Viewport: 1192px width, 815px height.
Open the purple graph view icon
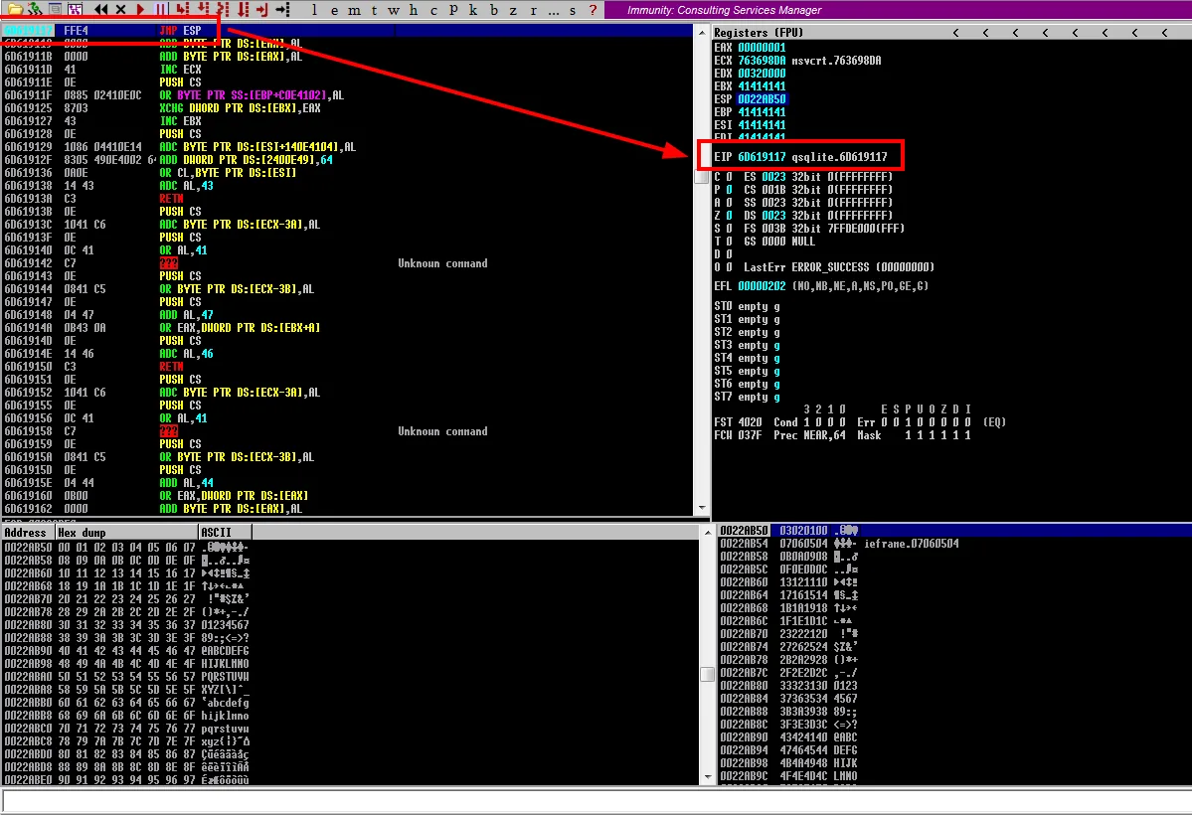pyautogui.click(x=76, y=9)
